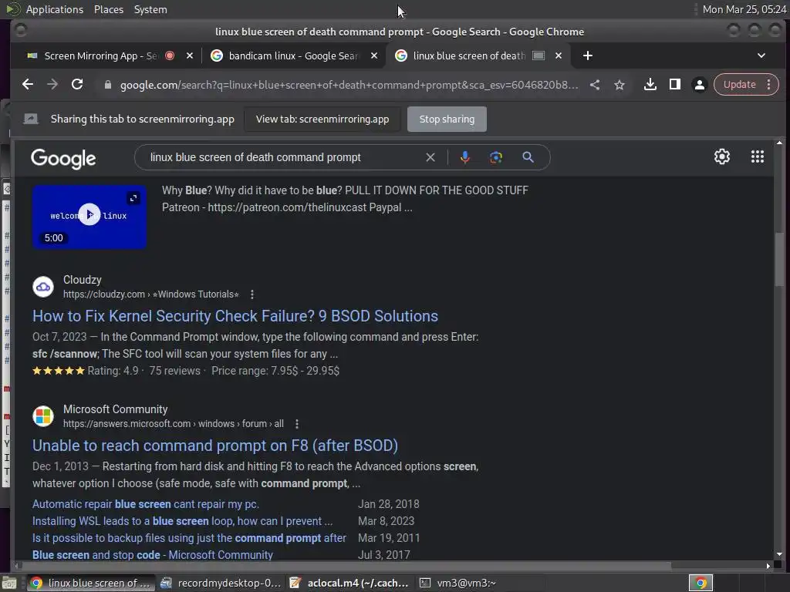View site info via padlock icon

(x=107, y=85)
